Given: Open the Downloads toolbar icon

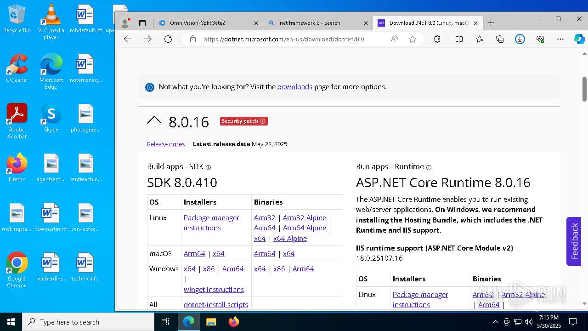Looking at the screenshot, I should 520,39.
